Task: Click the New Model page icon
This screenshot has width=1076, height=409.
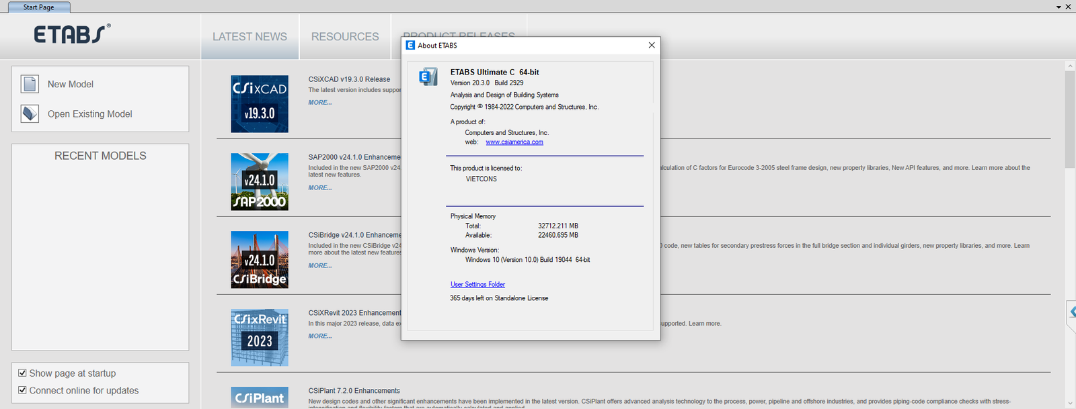Action: pos(30,84)
